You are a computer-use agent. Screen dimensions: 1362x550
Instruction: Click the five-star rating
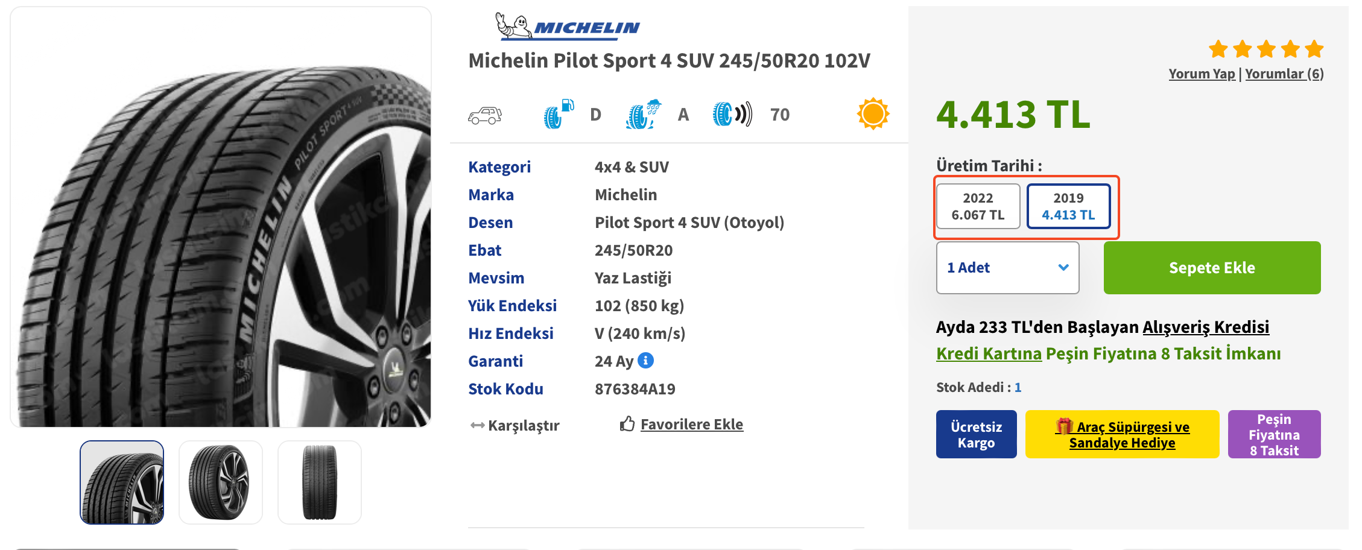(x=1266, y=49)
